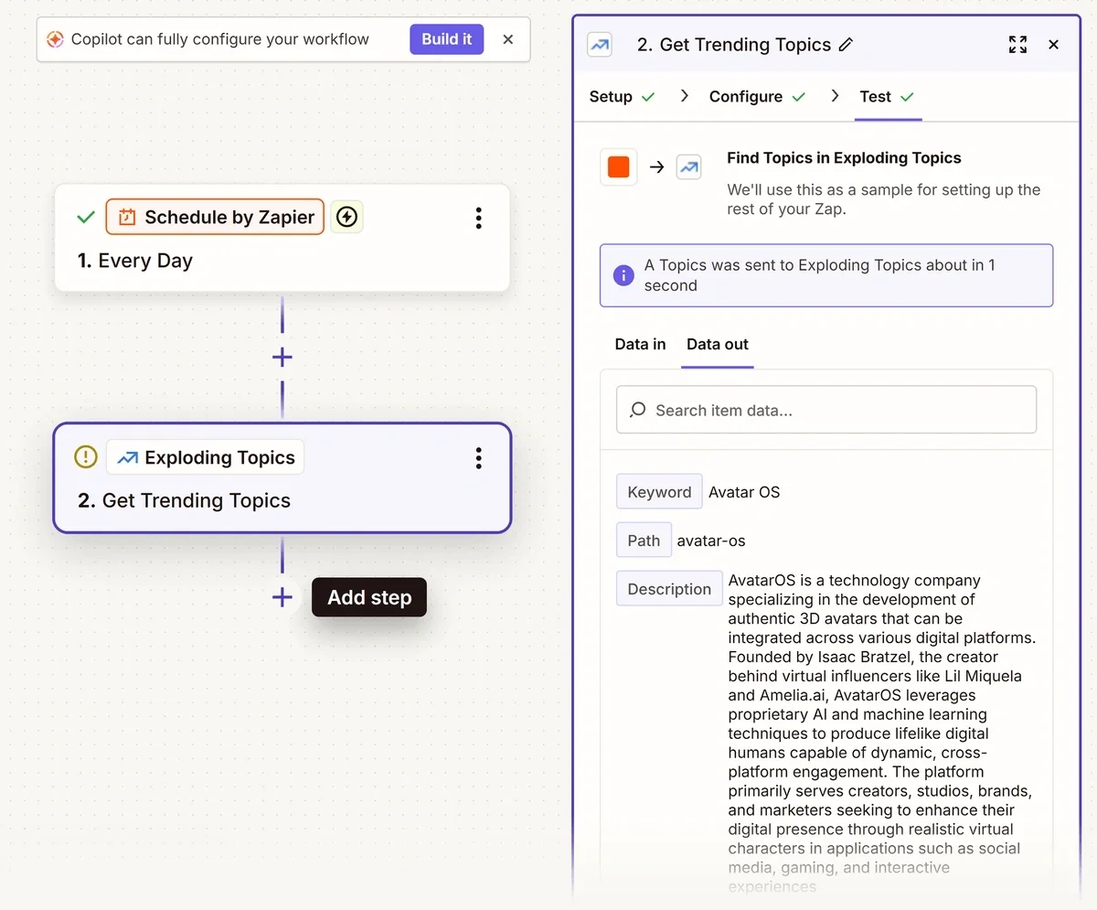Click the magnifier icon in search field
The width and height of the screenshot is (1097, 910).
click(x=638, y=410)
